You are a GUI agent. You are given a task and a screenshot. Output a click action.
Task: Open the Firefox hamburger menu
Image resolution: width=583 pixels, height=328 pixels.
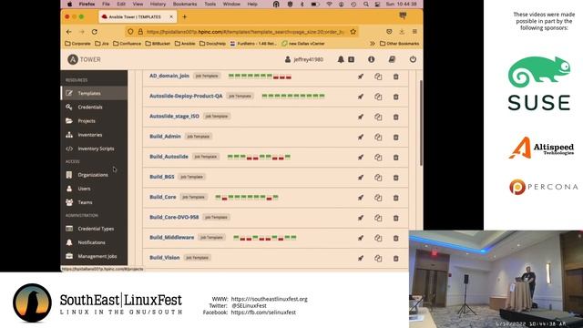click(x=414, y=32)
